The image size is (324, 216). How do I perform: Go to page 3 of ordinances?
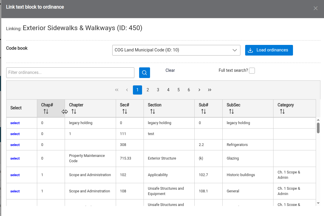click(x=158, y=90)
